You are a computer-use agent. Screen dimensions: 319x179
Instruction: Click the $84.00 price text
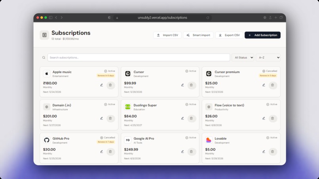(130, 116)
